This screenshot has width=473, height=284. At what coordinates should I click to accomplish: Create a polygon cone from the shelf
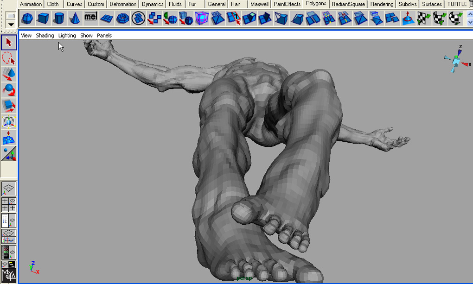tap(75, 18)
